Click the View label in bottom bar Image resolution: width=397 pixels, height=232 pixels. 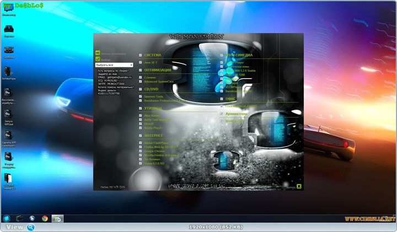coord(15,227)
